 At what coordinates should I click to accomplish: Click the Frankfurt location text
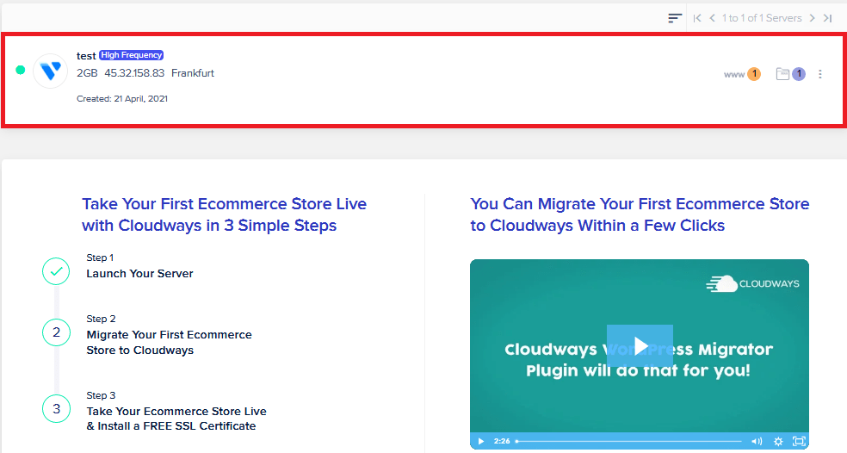[x=193, y=73]
